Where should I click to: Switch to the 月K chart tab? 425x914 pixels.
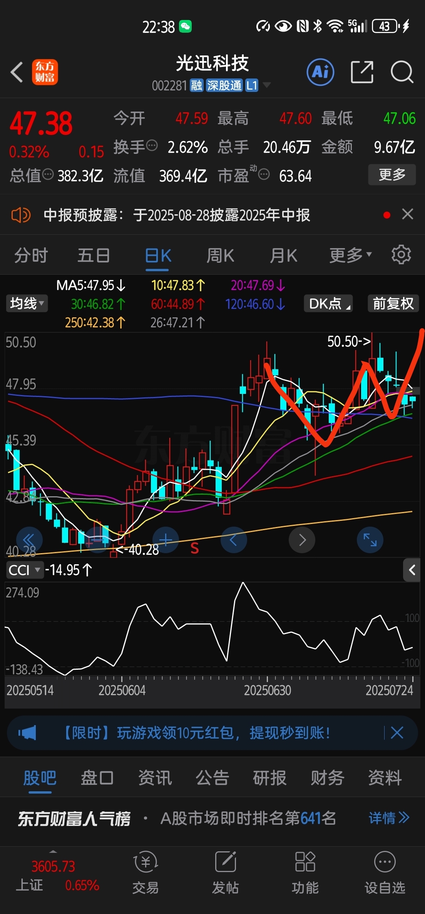[283, 255]
